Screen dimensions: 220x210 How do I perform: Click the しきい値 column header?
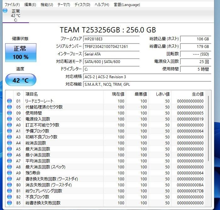click(160, 94)
